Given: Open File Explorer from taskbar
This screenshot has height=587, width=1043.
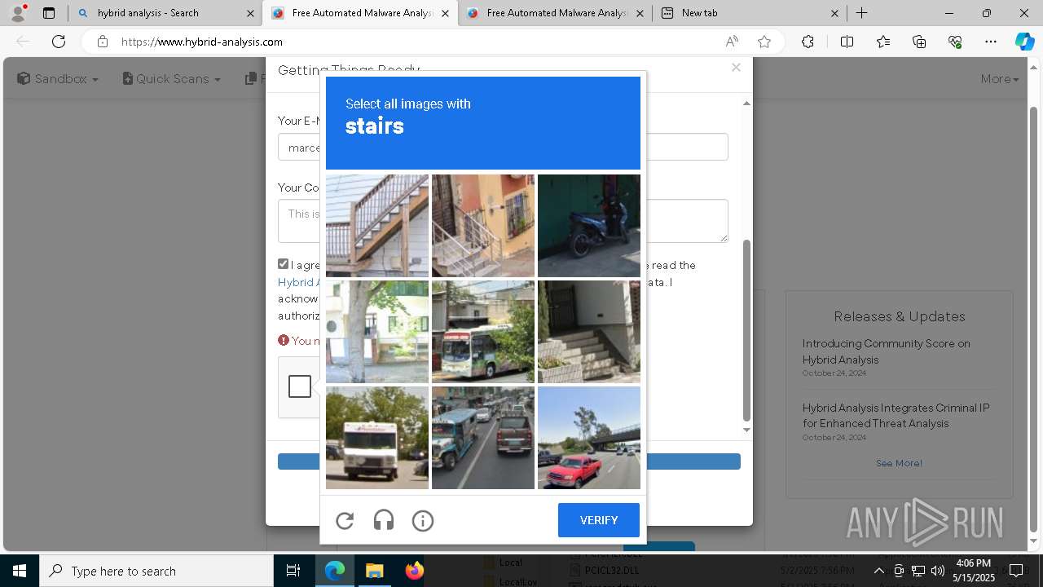Looking at the screenshot, I should pyautogui.click(x=374, y=571).
